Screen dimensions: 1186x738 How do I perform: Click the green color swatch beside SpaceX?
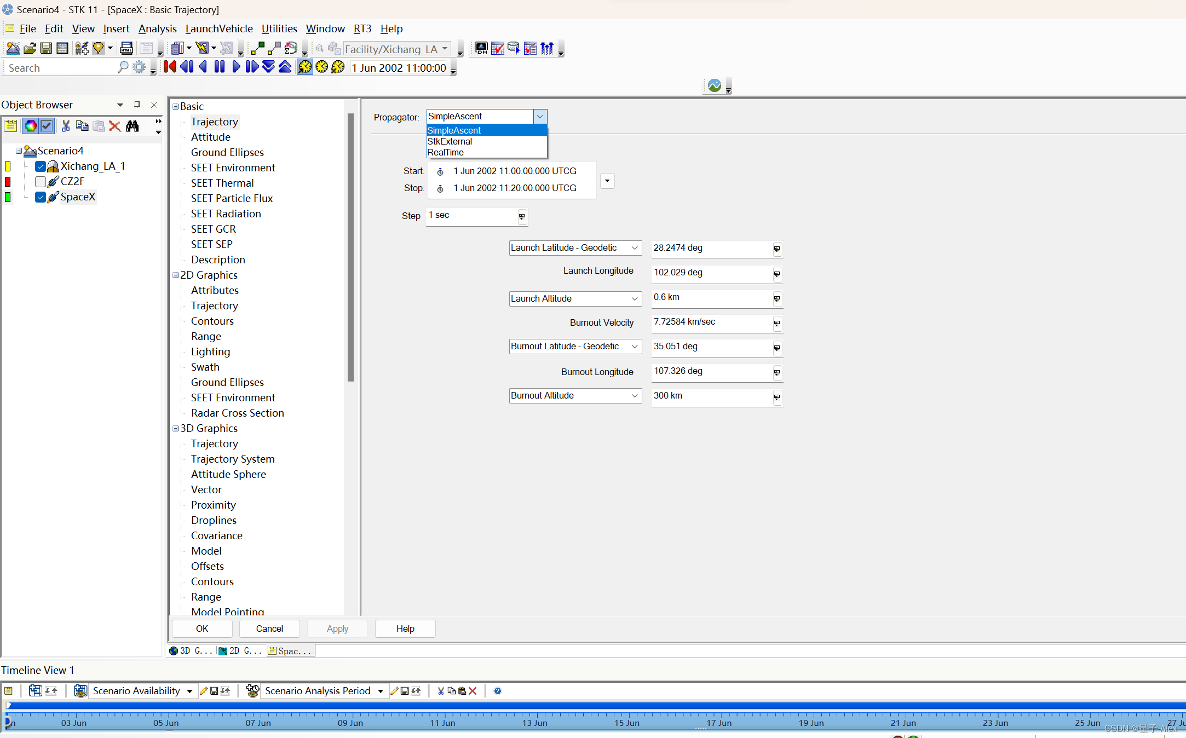tap(8, 197)
